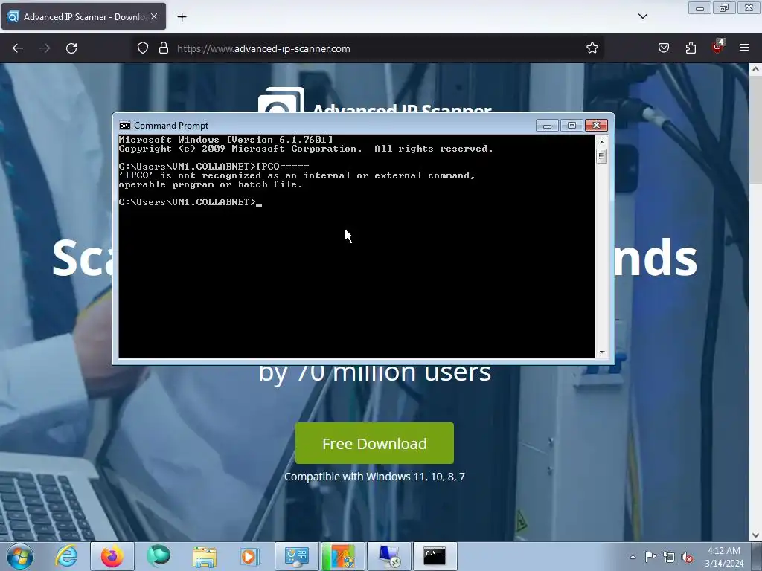The image size is (762, 571).
Task: Open the Firefox hamburger application menu
Action: [x=744, y=48]
